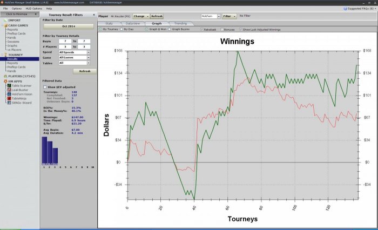Open the Tables dropdown
This screenshot has height=230, width=378.
(89, 63)
